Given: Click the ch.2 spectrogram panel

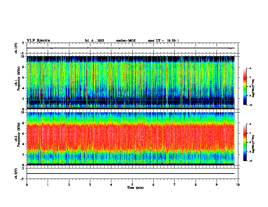Looking at the screenshot, I should click(x=131, y=139).
